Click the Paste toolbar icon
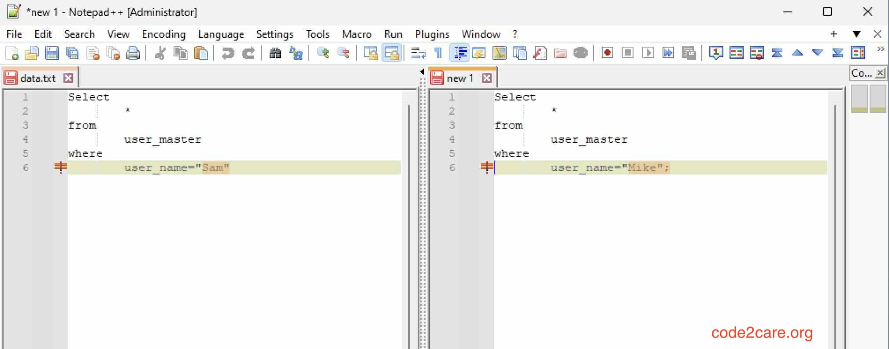 (201, 53)
